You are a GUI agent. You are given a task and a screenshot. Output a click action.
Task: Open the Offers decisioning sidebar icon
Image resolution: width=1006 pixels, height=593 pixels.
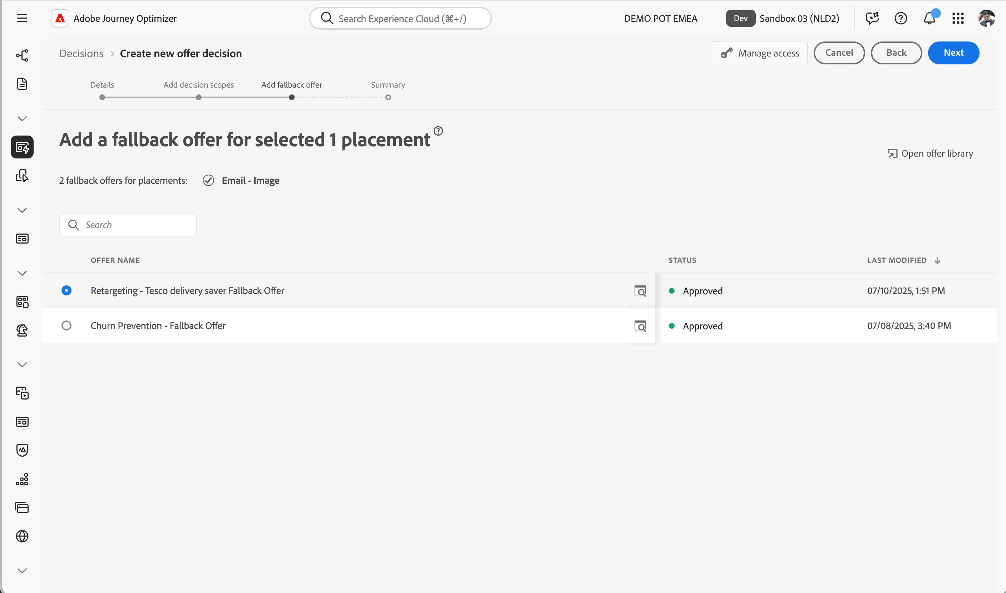point(22,147)
